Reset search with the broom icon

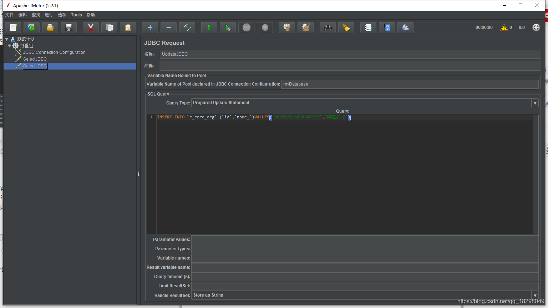[346, 27]
